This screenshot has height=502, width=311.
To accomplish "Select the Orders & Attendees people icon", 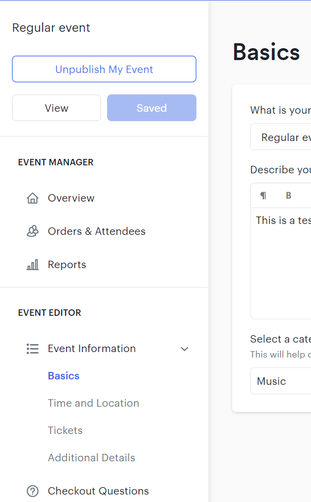I will tap(32, 231).
